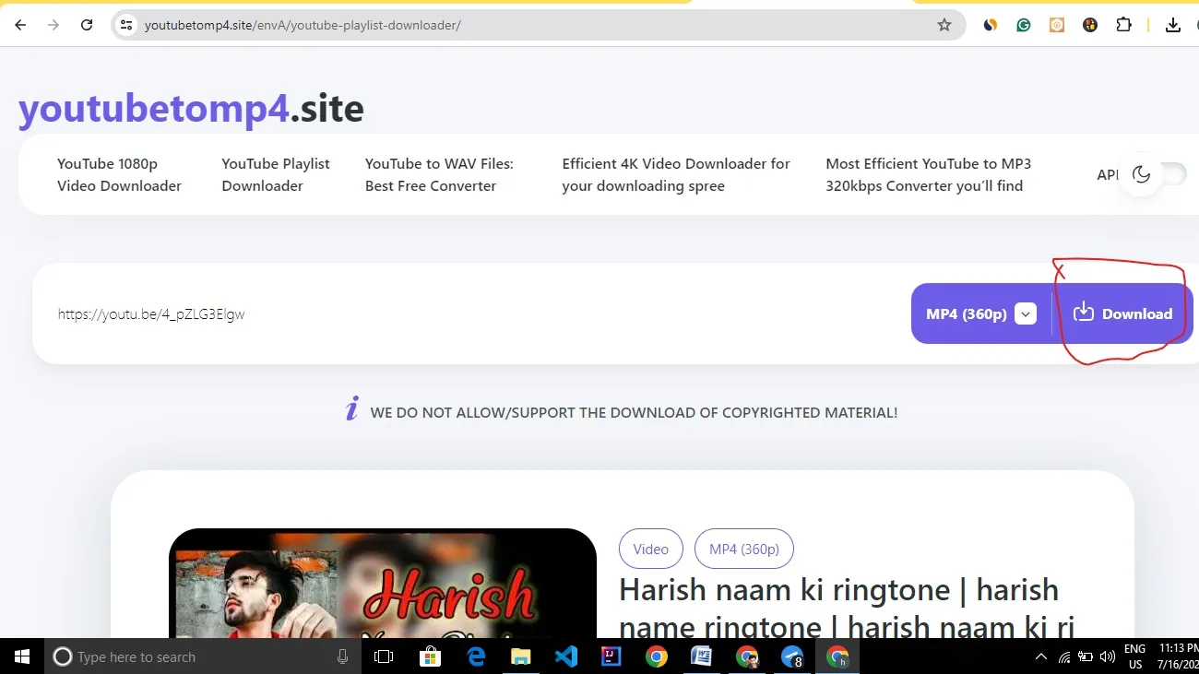This screenshot has width=1199, height=674.
Task: Open the taskbar app icon with badge 8
Action: pyautogui.click(x=792, y=656)
